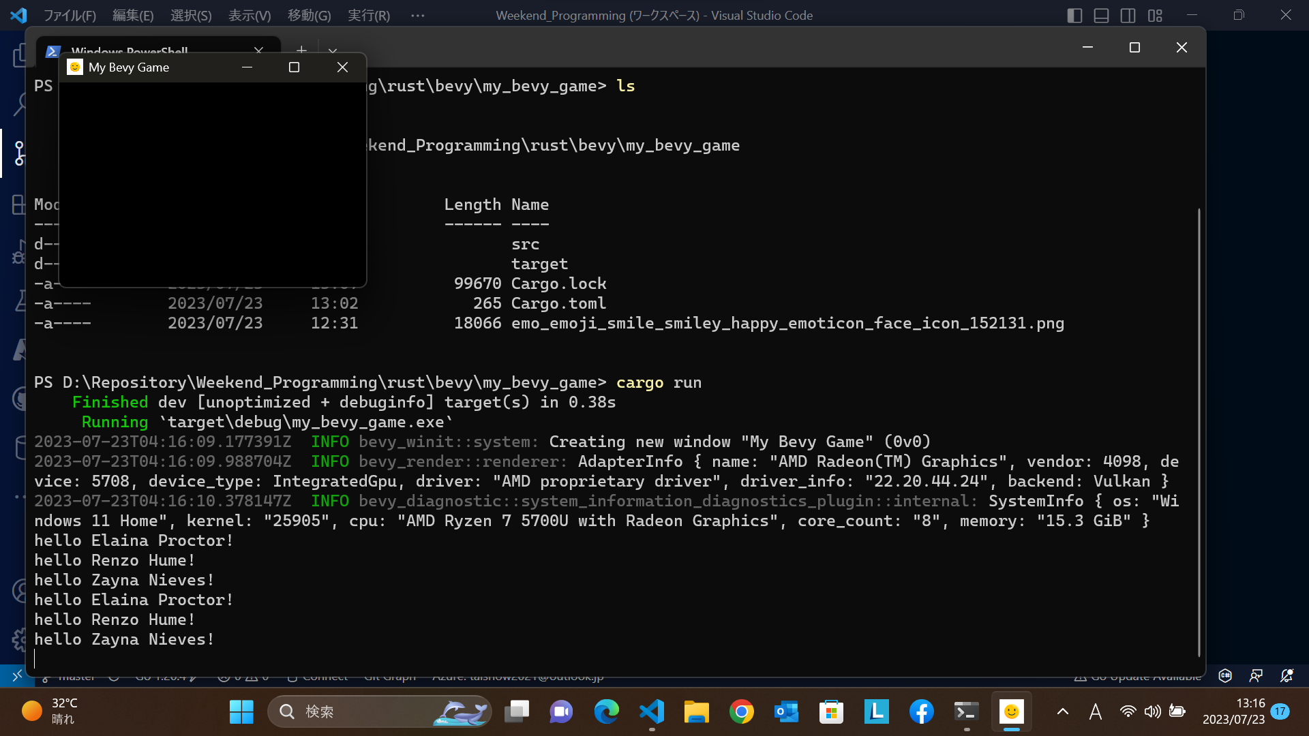Minimize the PowerShell terminal window
Screen dimensions: 1309x736
tap(1087, 47)
